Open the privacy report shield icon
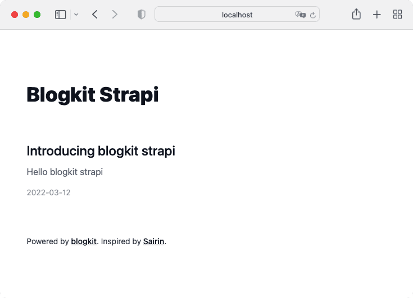The height and width of the screenshot is (298, 413). [142, 15]
